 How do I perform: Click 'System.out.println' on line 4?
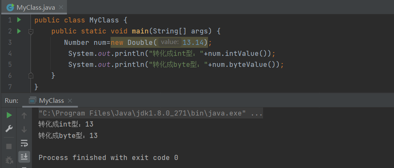point(106,53)
